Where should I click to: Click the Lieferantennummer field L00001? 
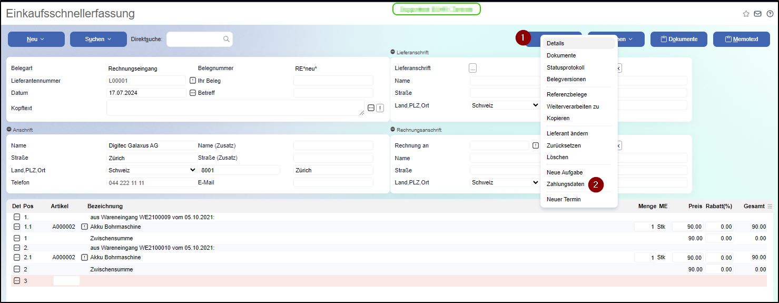click(146, 81)
